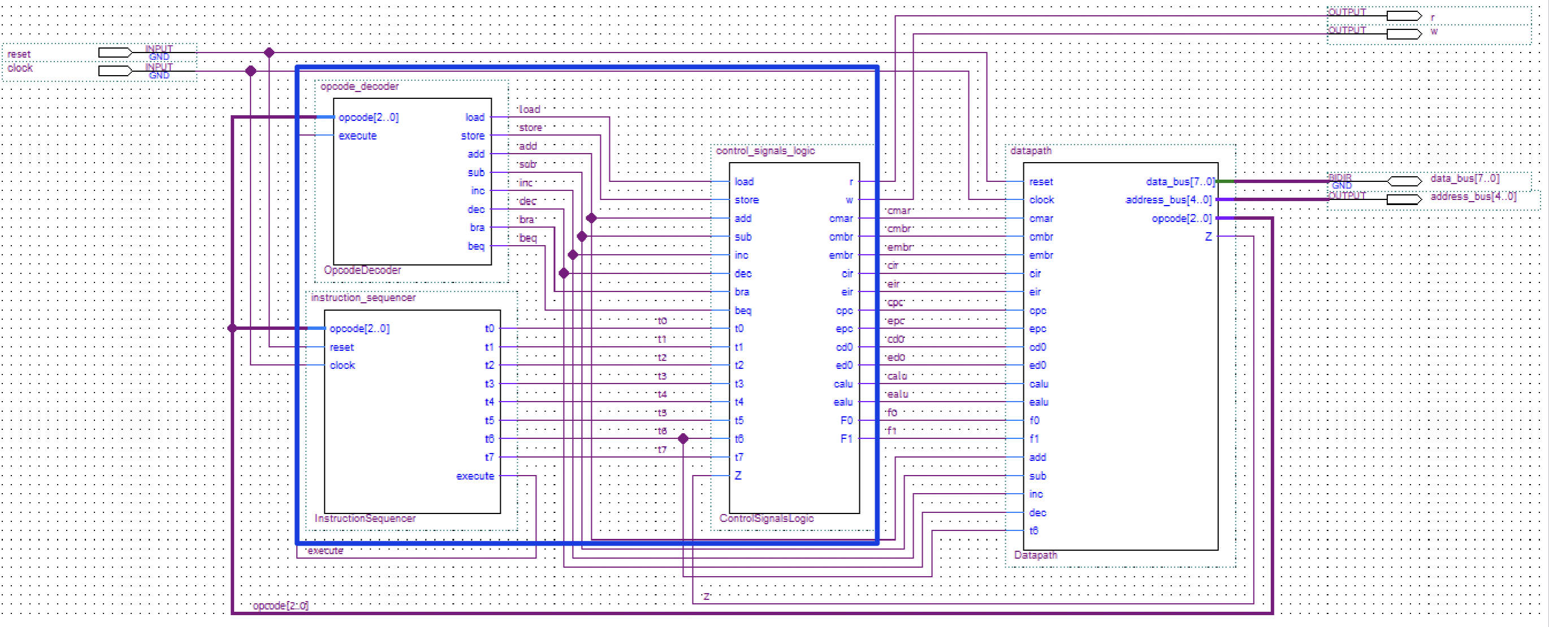Select the clock input pin symbol
1549x627 pixels.
(x=114, y=71)
